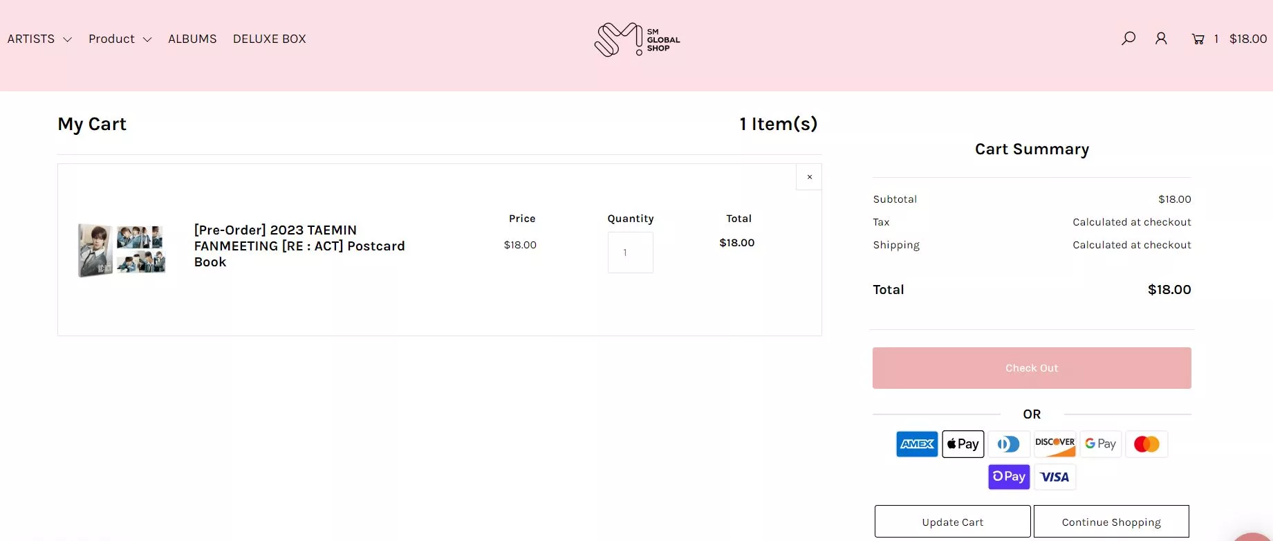Select Diners Club payment icon
Image resolution: width=1273 pixels, height=541 pixels.
pos(1009,444)
